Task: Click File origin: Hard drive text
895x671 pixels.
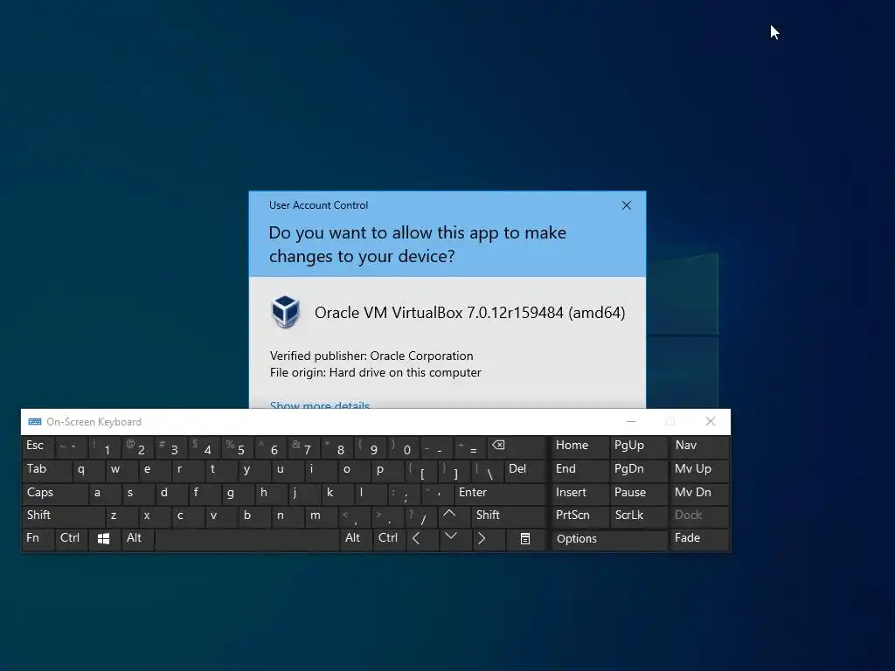Action: point(376,372)
